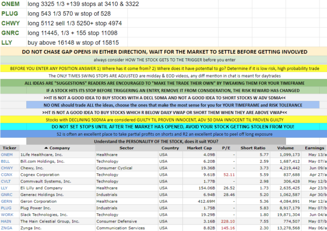Select cyan 'DO NOT SET STOPS' row
Image resolution: width=327 pixels, height=231 pixels.
click(x=163, y=127)
